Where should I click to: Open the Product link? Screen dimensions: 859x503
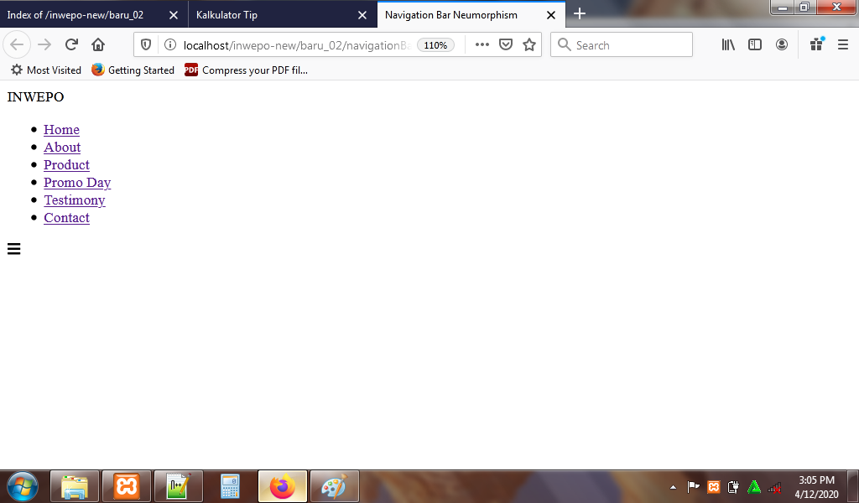(66, 165)
